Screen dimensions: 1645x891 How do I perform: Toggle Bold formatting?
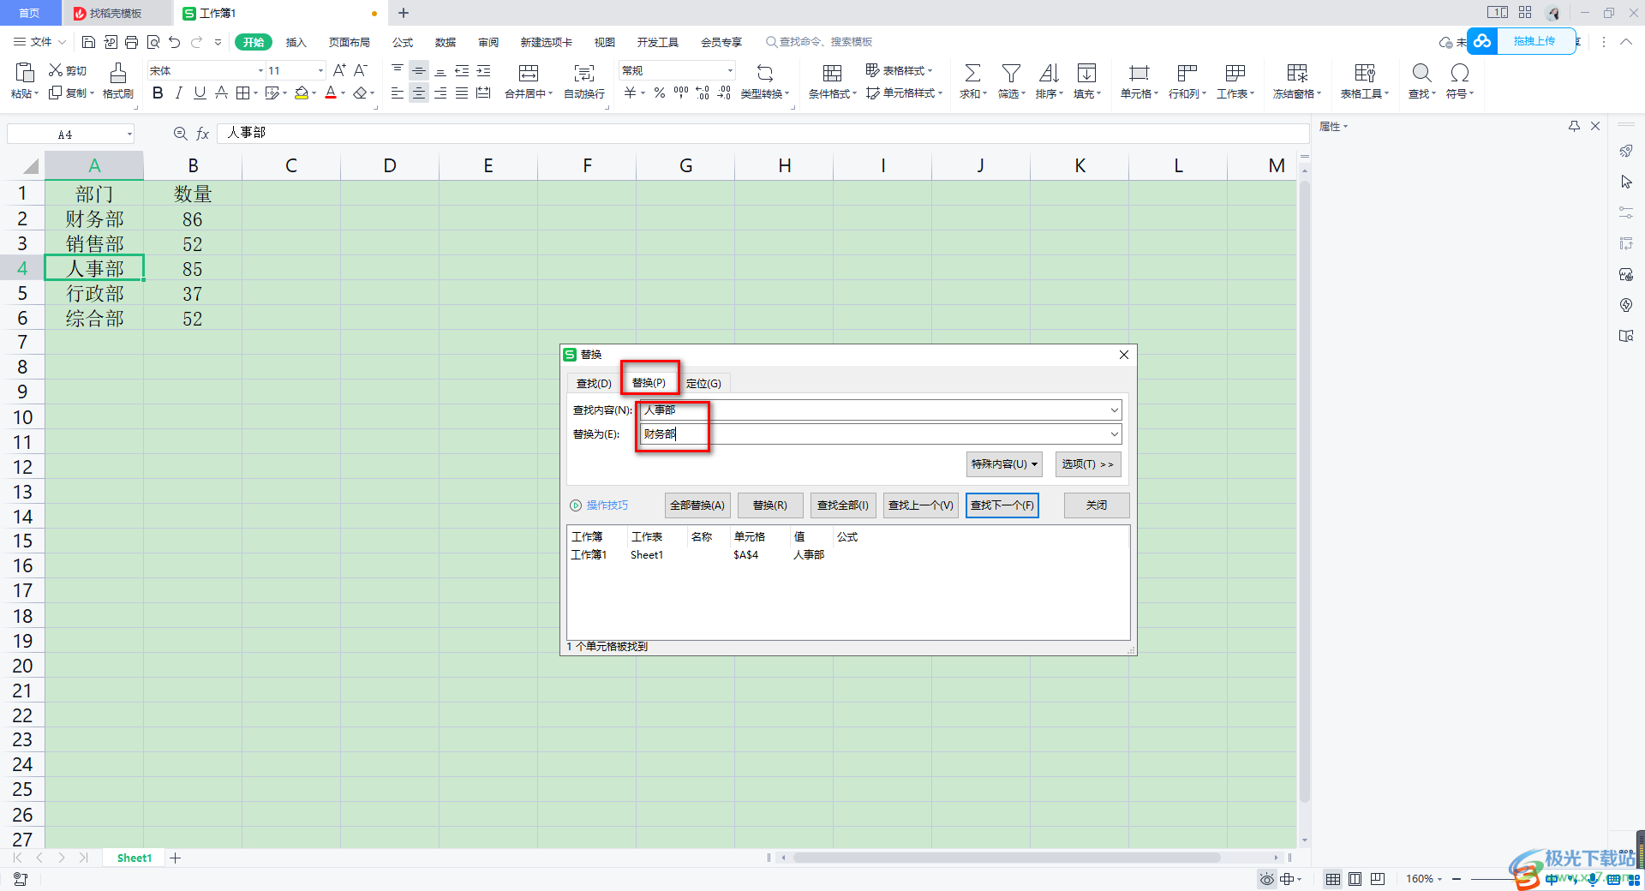click(x=158, y=93)
